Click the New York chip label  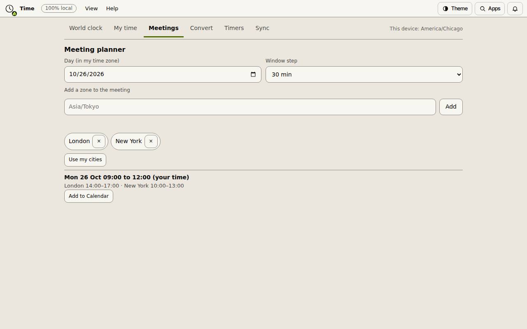[x=128, y=141]
